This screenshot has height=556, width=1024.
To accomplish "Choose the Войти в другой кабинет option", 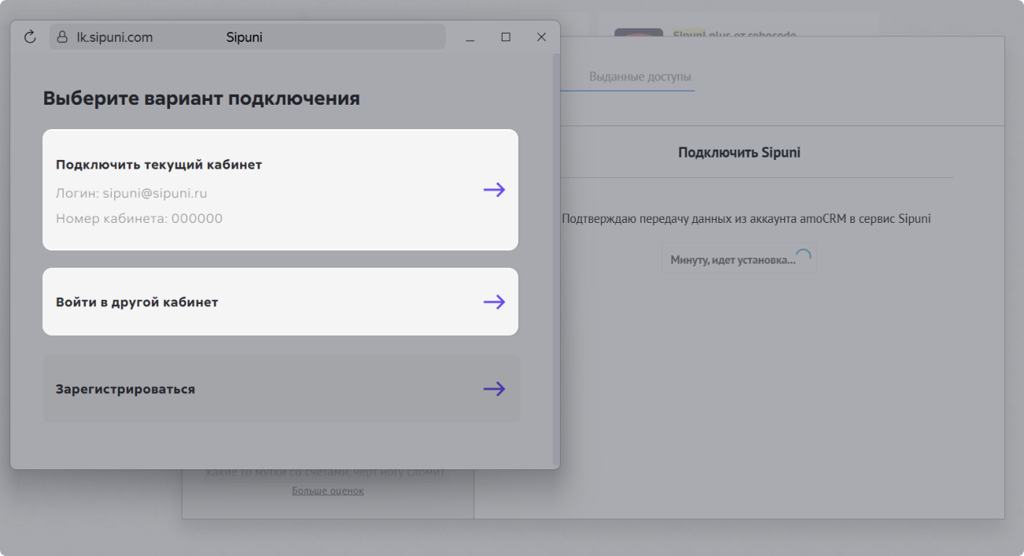I will coord(280,302).
